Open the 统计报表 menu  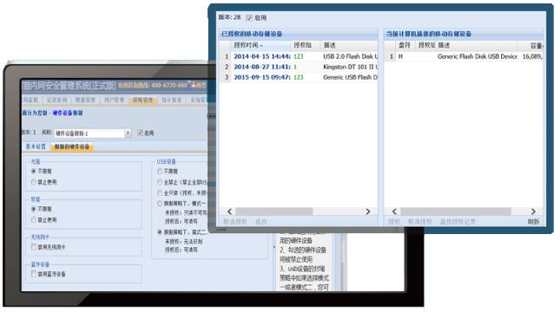[x=171, y=100]
